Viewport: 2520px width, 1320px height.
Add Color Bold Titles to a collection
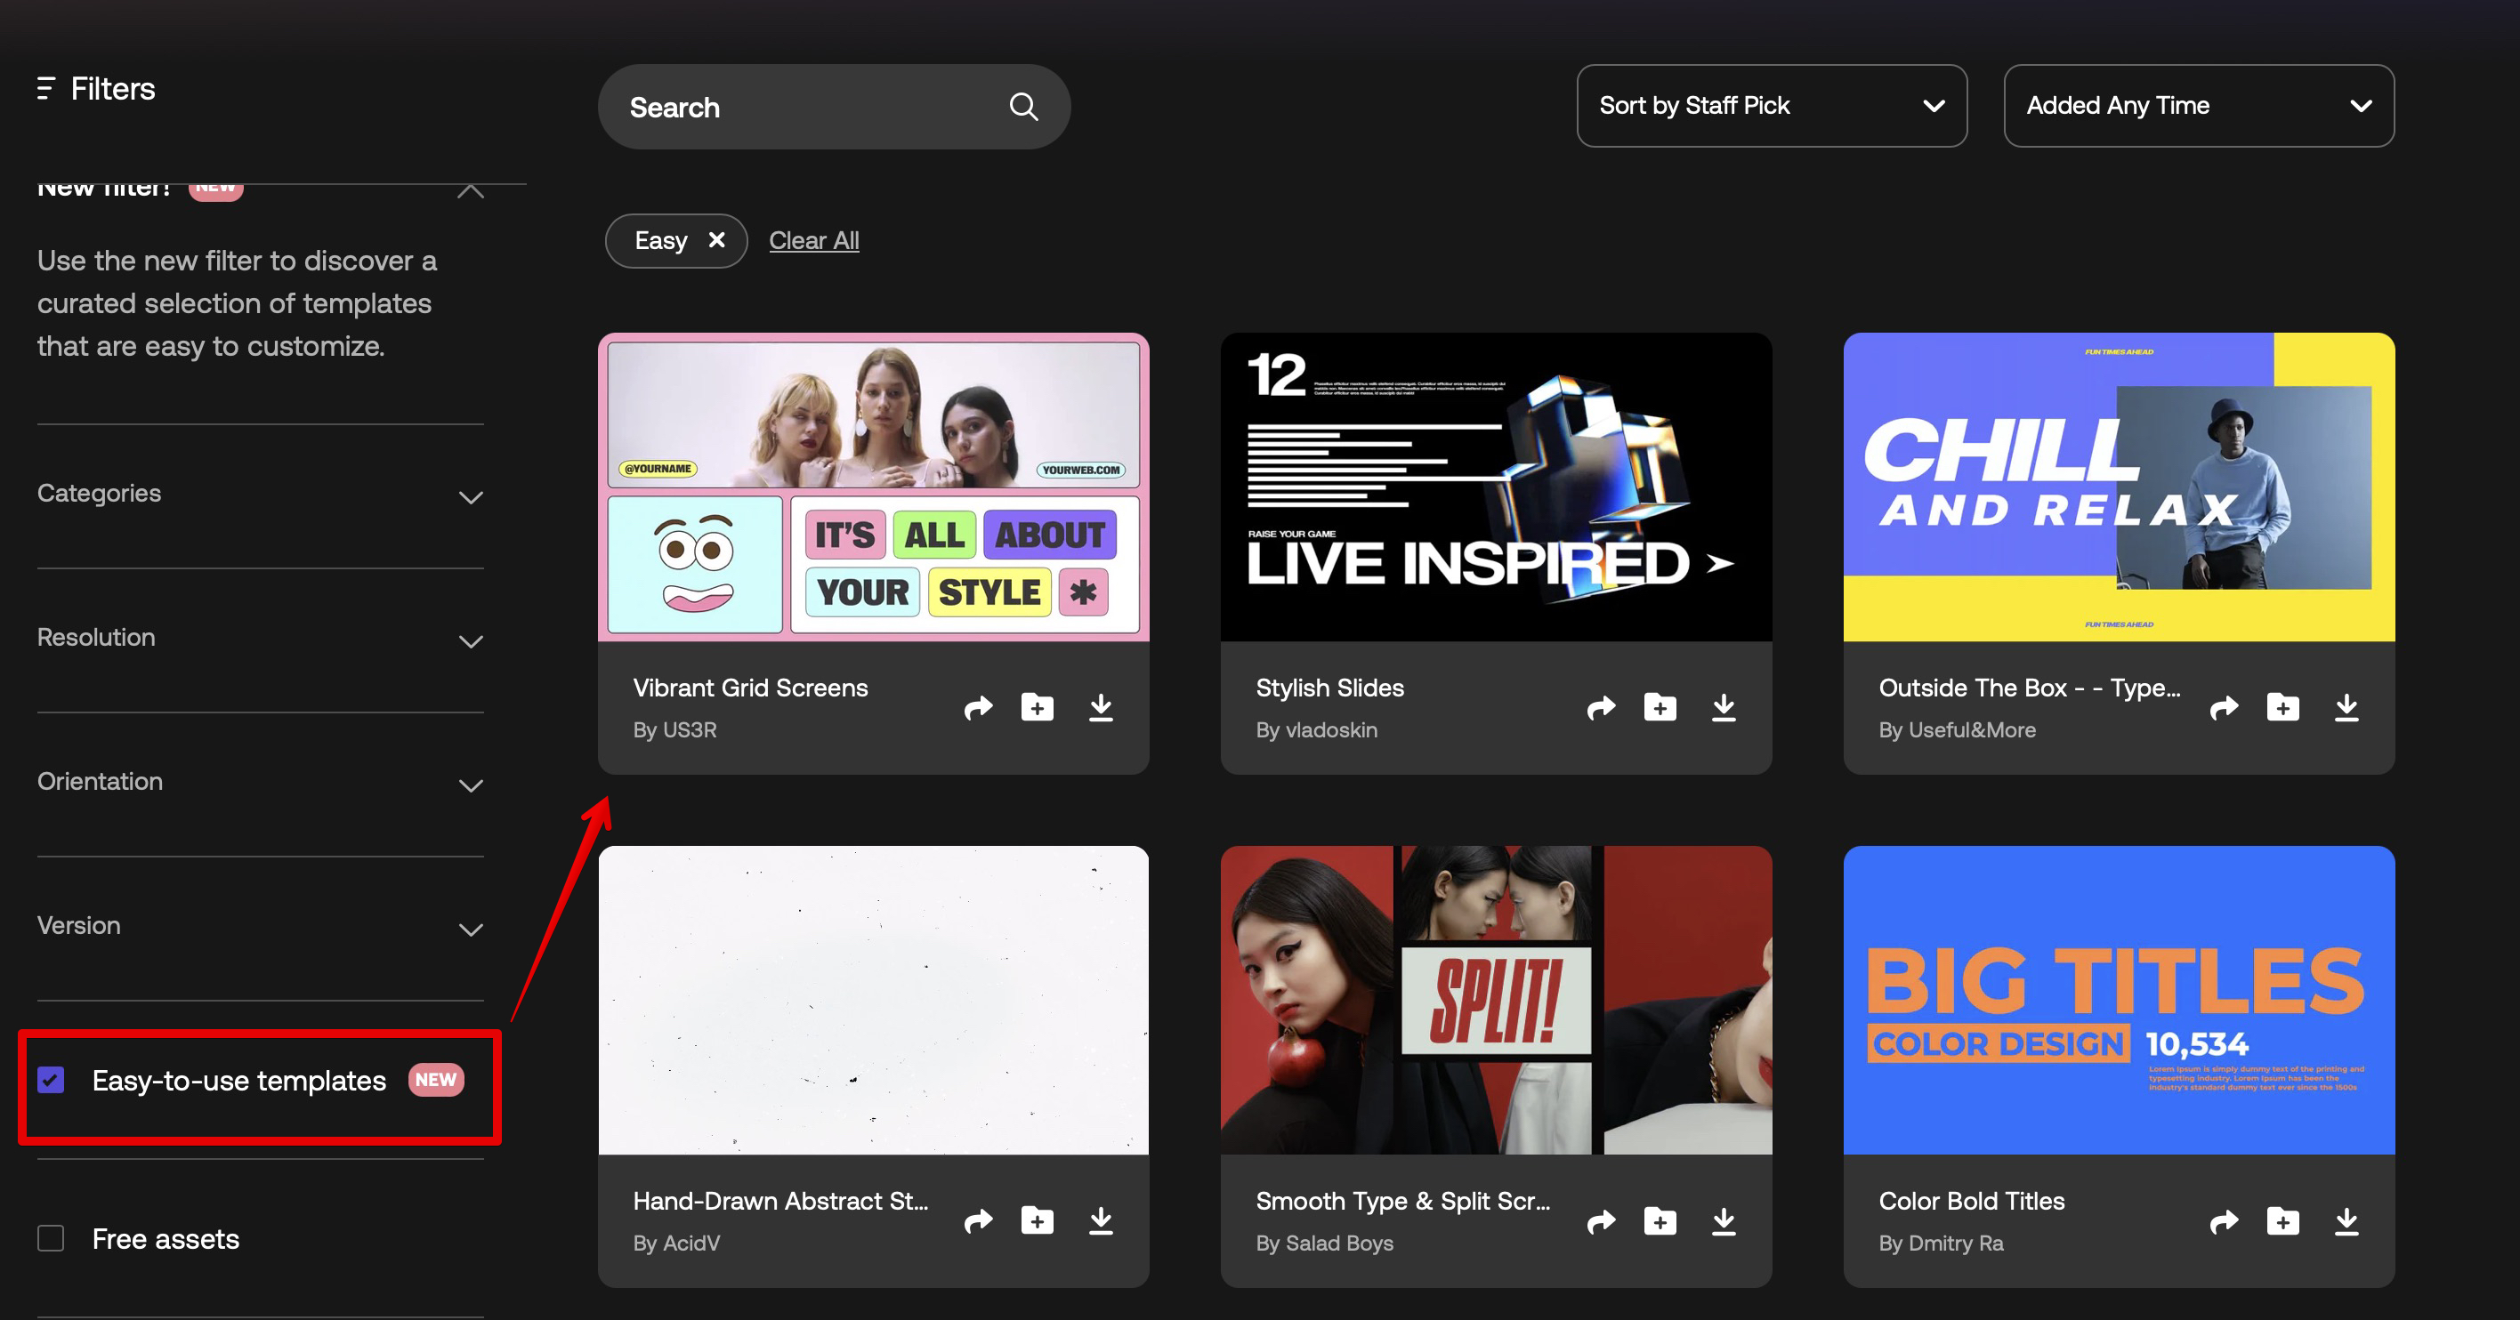[2282, 1220]
